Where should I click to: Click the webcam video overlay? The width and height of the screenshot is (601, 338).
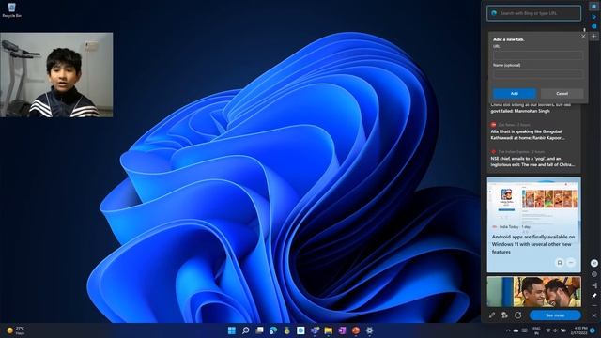point(56,75)
